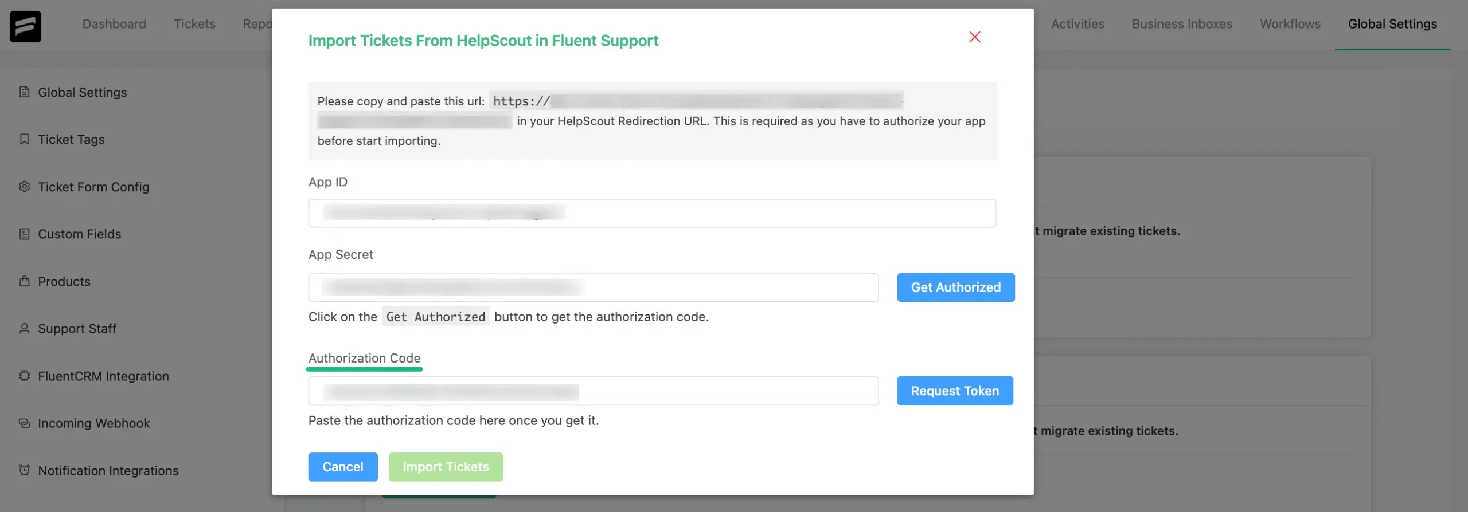Image resolution: width=1468 pixels, height=512 pixels.
Task: Cancel the ticket import dialog
Action: (x=343, y=467)
